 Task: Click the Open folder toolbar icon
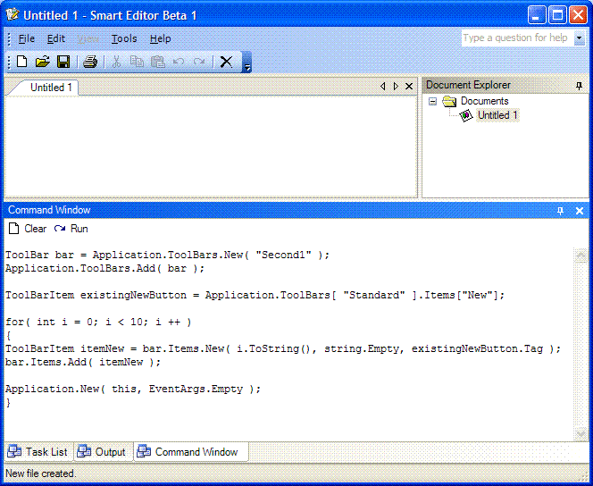tap(42, 62)
